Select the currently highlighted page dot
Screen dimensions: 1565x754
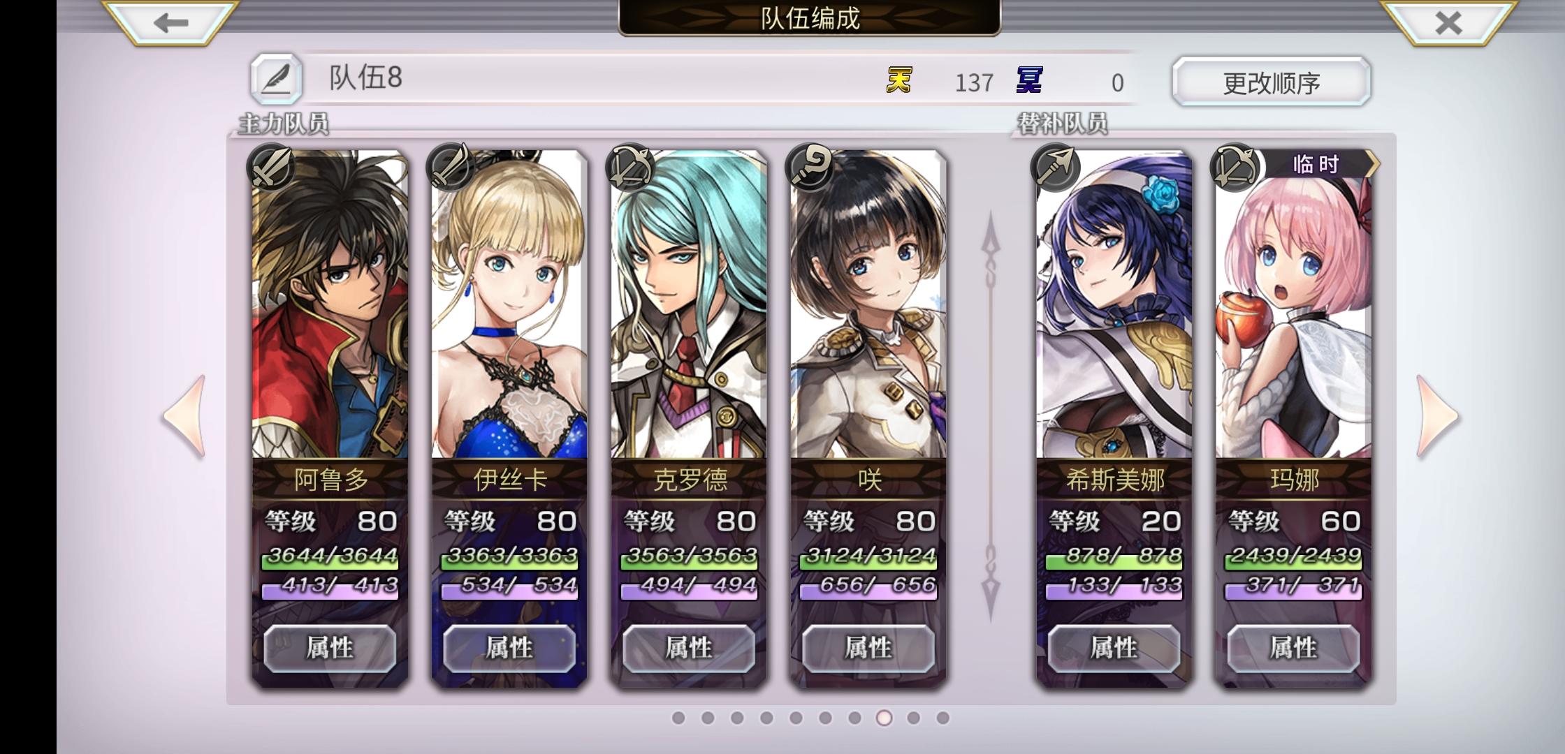pyautogui.click(x=884, y=718)
